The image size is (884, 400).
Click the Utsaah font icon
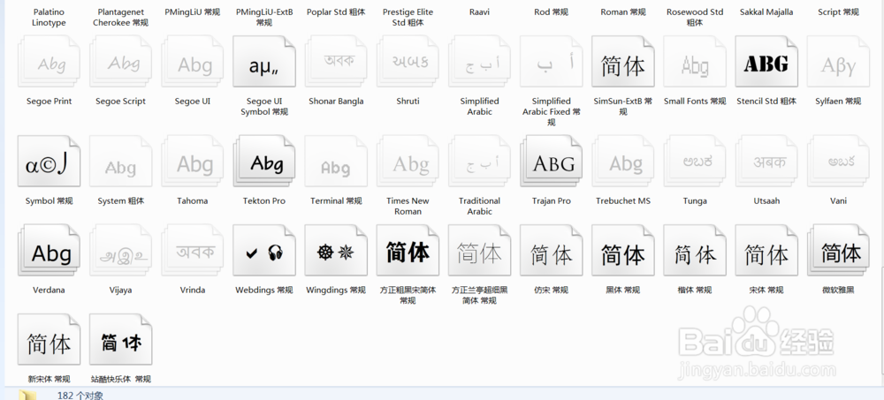[x=766, y=161]
